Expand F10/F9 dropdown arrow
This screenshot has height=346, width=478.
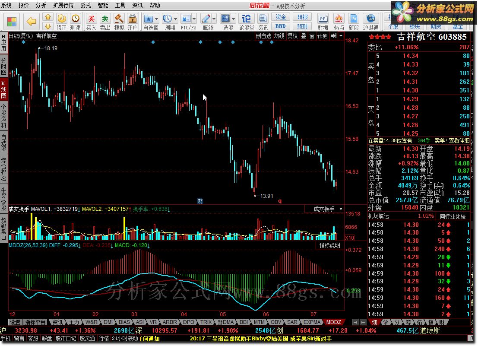[194, 19]
